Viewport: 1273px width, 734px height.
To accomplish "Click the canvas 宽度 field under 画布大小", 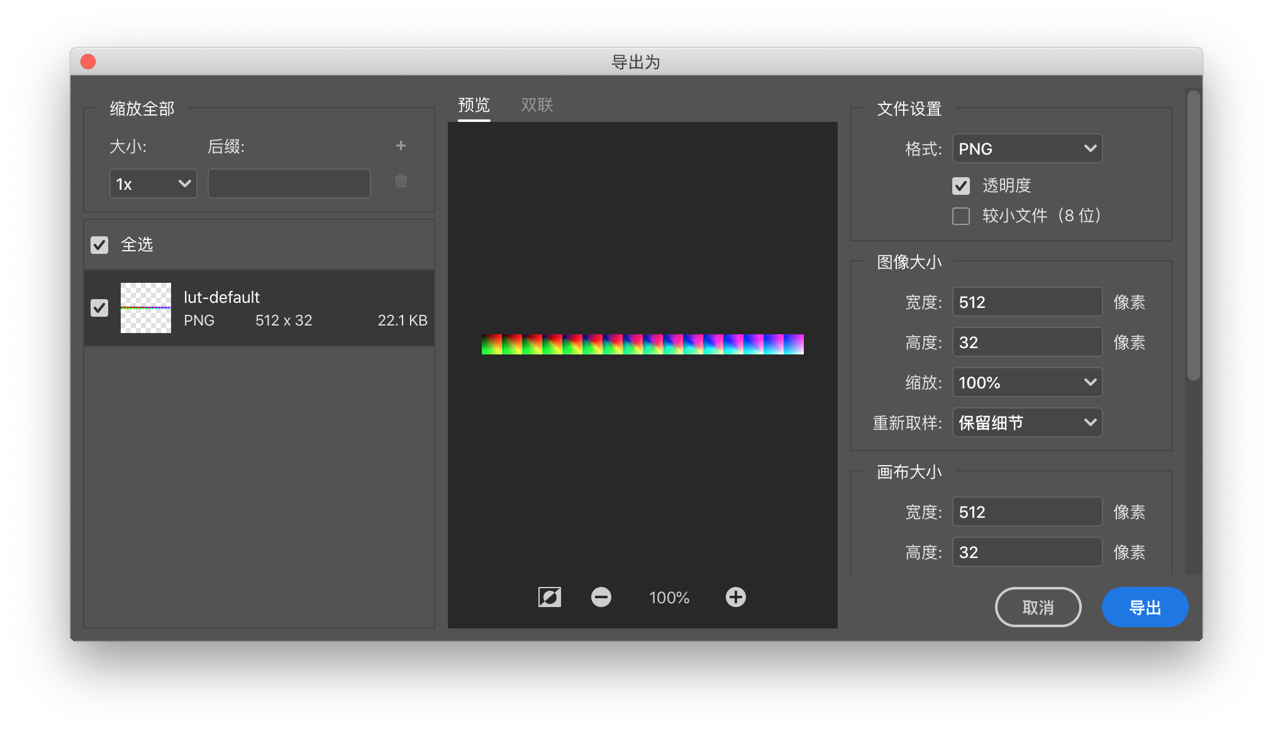I will pyautogui.click(x=1027, y=512).
